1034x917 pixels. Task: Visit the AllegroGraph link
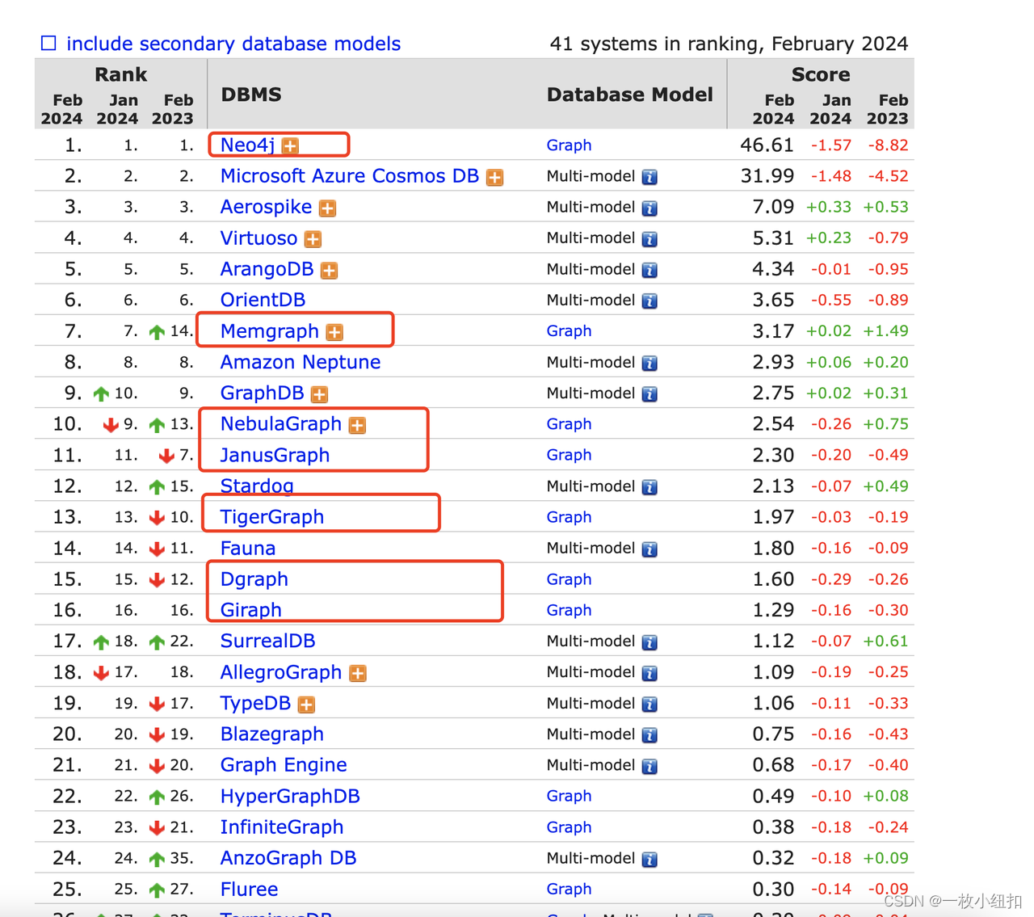coord(281,672)
